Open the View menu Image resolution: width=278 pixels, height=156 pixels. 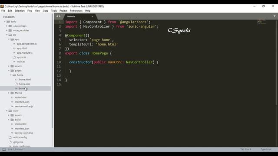point(37,10)
